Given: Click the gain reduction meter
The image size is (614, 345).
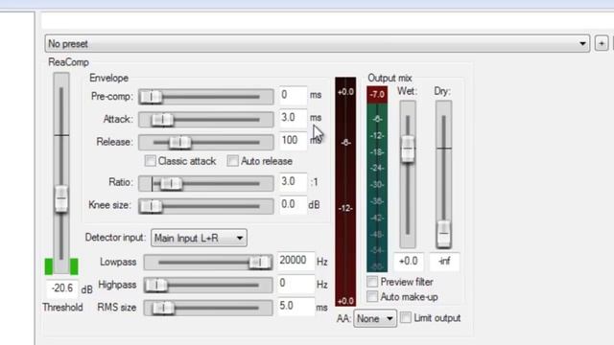Looking at the screenshot, I should [345, 192].
